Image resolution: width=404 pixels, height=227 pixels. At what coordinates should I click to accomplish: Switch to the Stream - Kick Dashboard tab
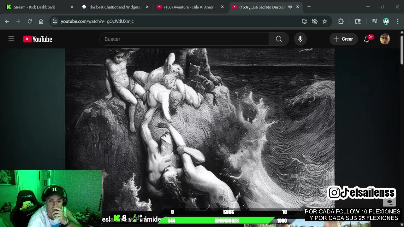coord(40,7)
